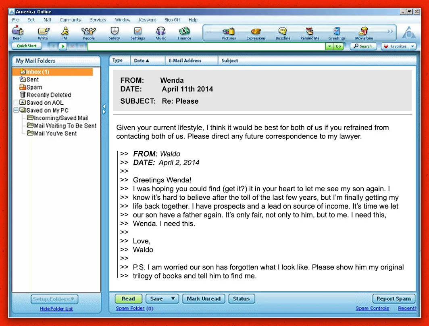Image resolution: width=429 pixels, height=326 pixels.
Task: Click the Search magnifier button
Action: [x=363, y=46]
